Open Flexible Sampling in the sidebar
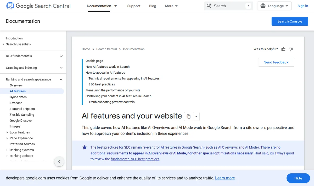314x186 pixels. [x=22, y=115]
